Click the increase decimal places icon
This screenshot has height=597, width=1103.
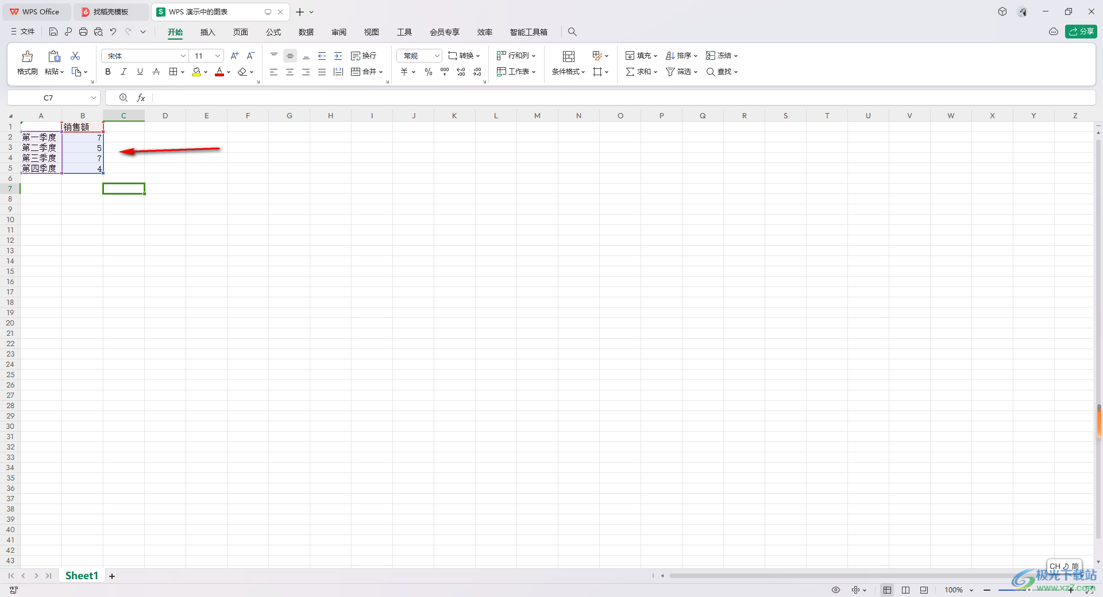click(x=461, y=72)
